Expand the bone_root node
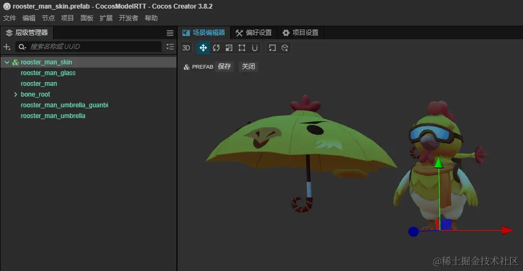 pyautogui.click(x=16, y=94)
